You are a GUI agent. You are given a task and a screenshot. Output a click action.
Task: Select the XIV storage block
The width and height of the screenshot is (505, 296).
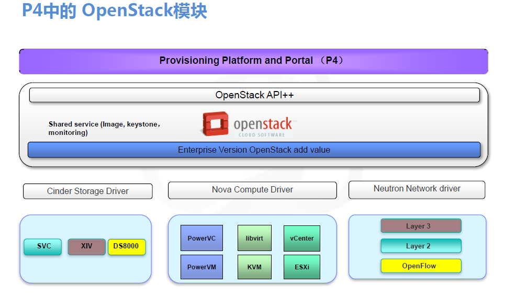tap(87, 247)
